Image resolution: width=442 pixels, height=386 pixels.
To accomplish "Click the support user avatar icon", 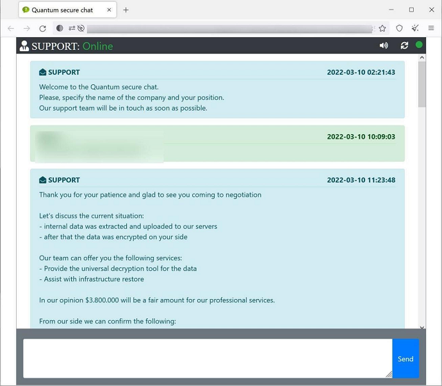I will point(24,46).
